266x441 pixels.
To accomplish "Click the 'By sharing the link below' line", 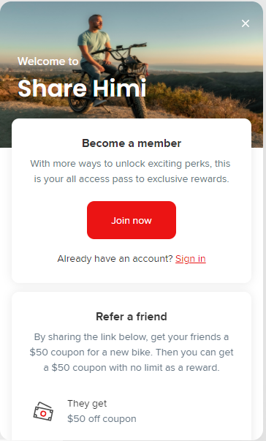I will tap(132, 337).
